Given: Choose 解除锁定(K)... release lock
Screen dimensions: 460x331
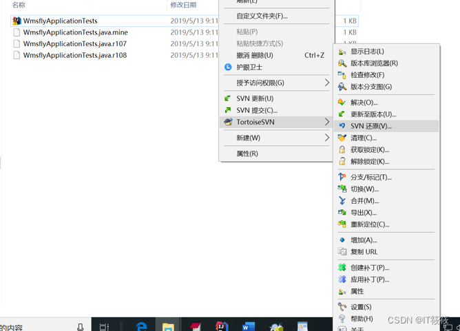Looking at the screenshot, I should (x=386, y=162).
